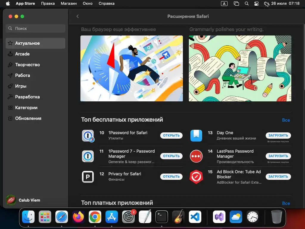Open Visual Studio Code from the Dock

tap(195, 217)
